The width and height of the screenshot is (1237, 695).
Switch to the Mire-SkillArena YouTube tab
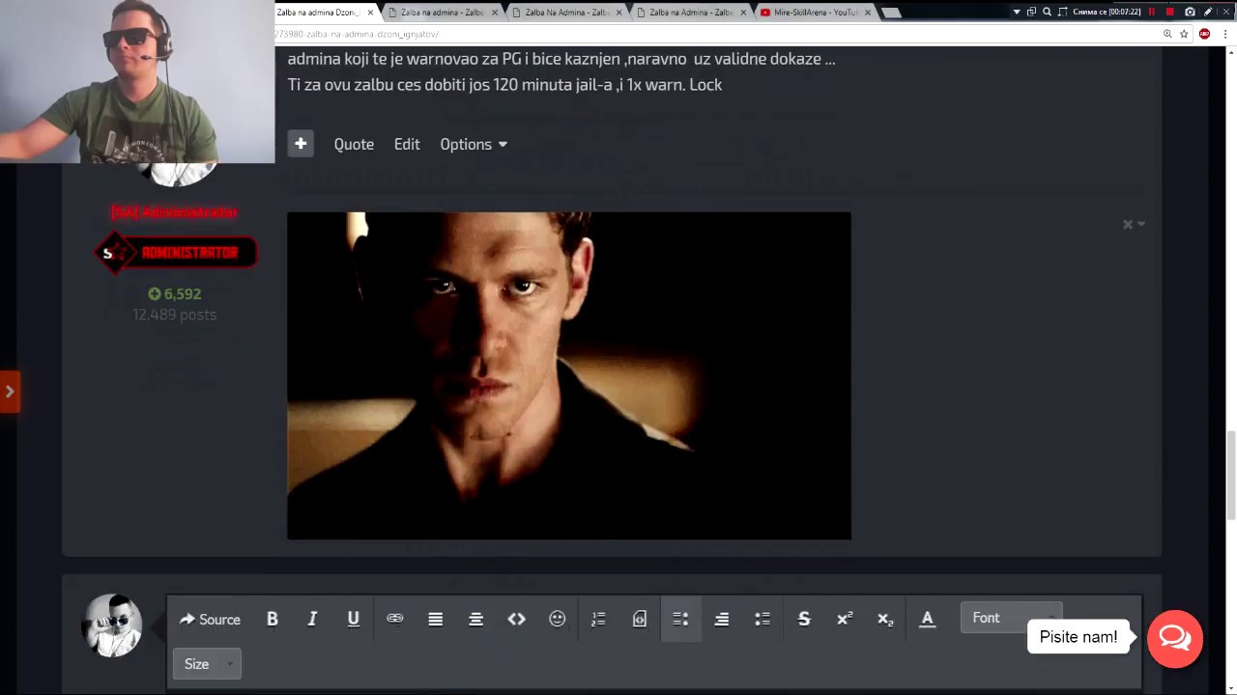click(x=816, y=13)
